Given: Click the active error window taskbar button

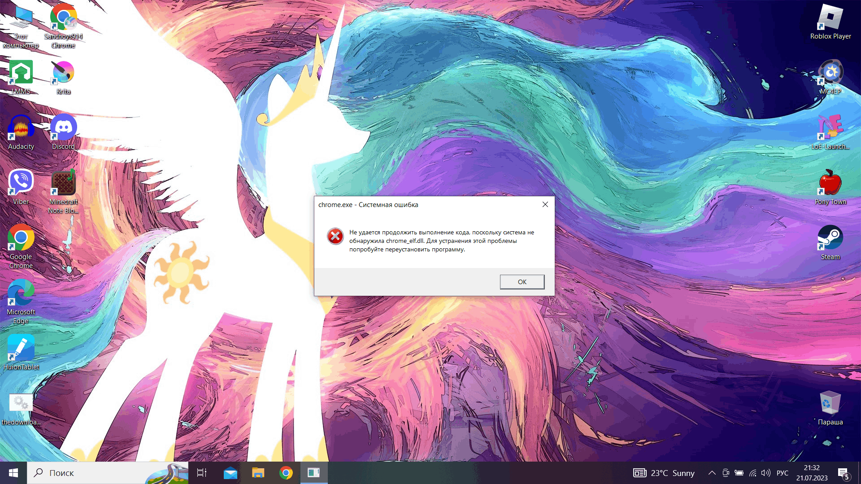Looking at the screenshot, I should [x=313, y=473].
